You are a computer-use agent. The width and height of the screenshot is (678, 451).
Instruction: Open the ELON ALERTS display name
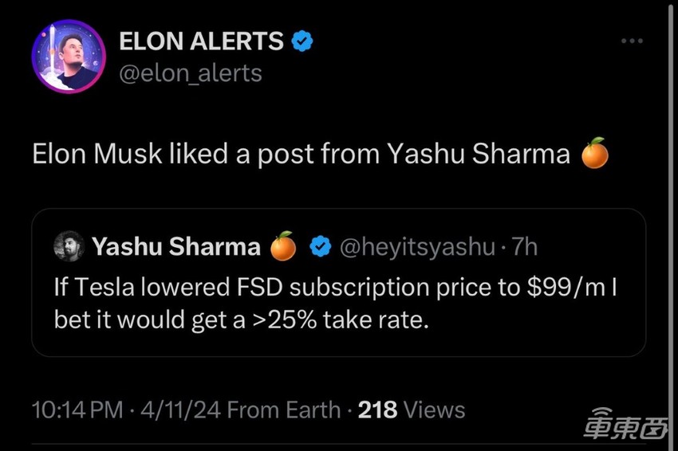tap(201, 41)
